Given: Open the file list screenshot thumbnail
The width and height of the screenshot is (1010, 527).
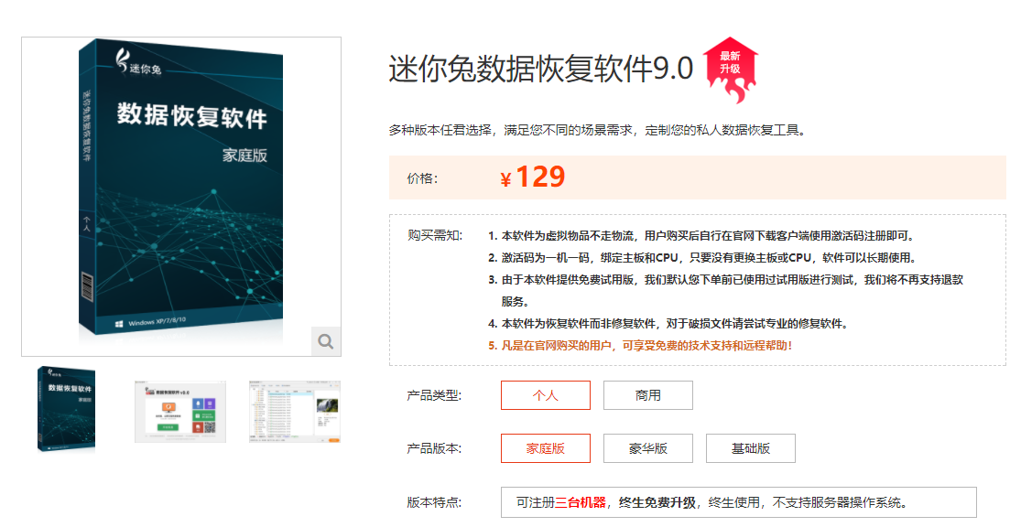Looking at the screenshot, I should coord(294,411).
